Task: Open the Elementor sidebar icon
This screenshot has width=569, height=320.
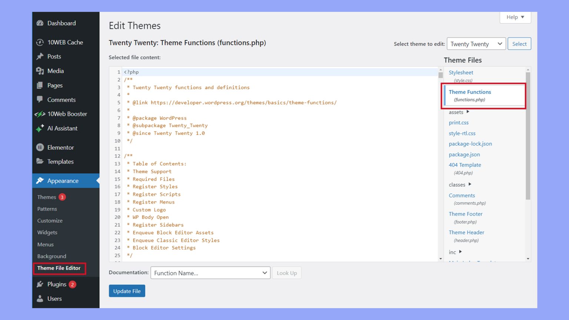Action: click(40, 147)
